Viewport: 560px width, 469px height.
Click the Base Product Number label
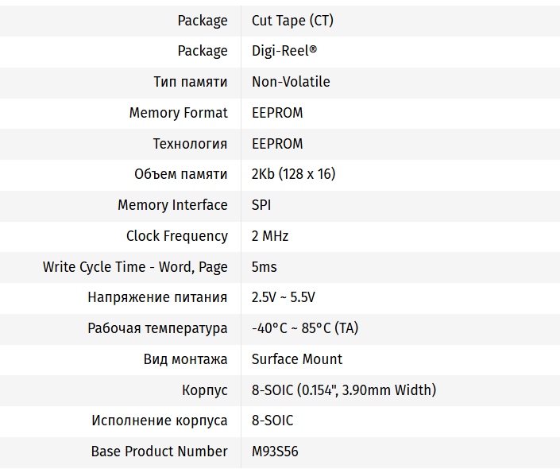pyautogui.click(x=159, y=452)
